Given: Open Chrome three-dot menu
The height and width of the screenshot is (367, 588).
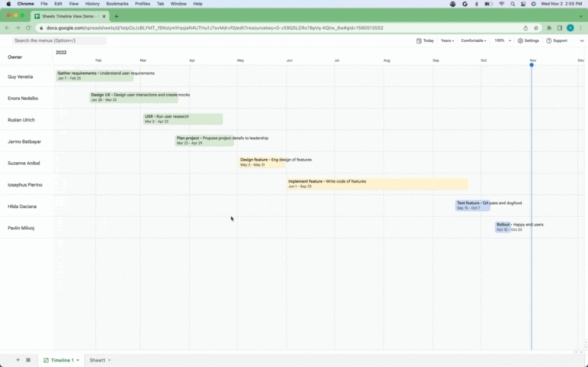Looking at the screenshot, I should click(x=580, y=28).
